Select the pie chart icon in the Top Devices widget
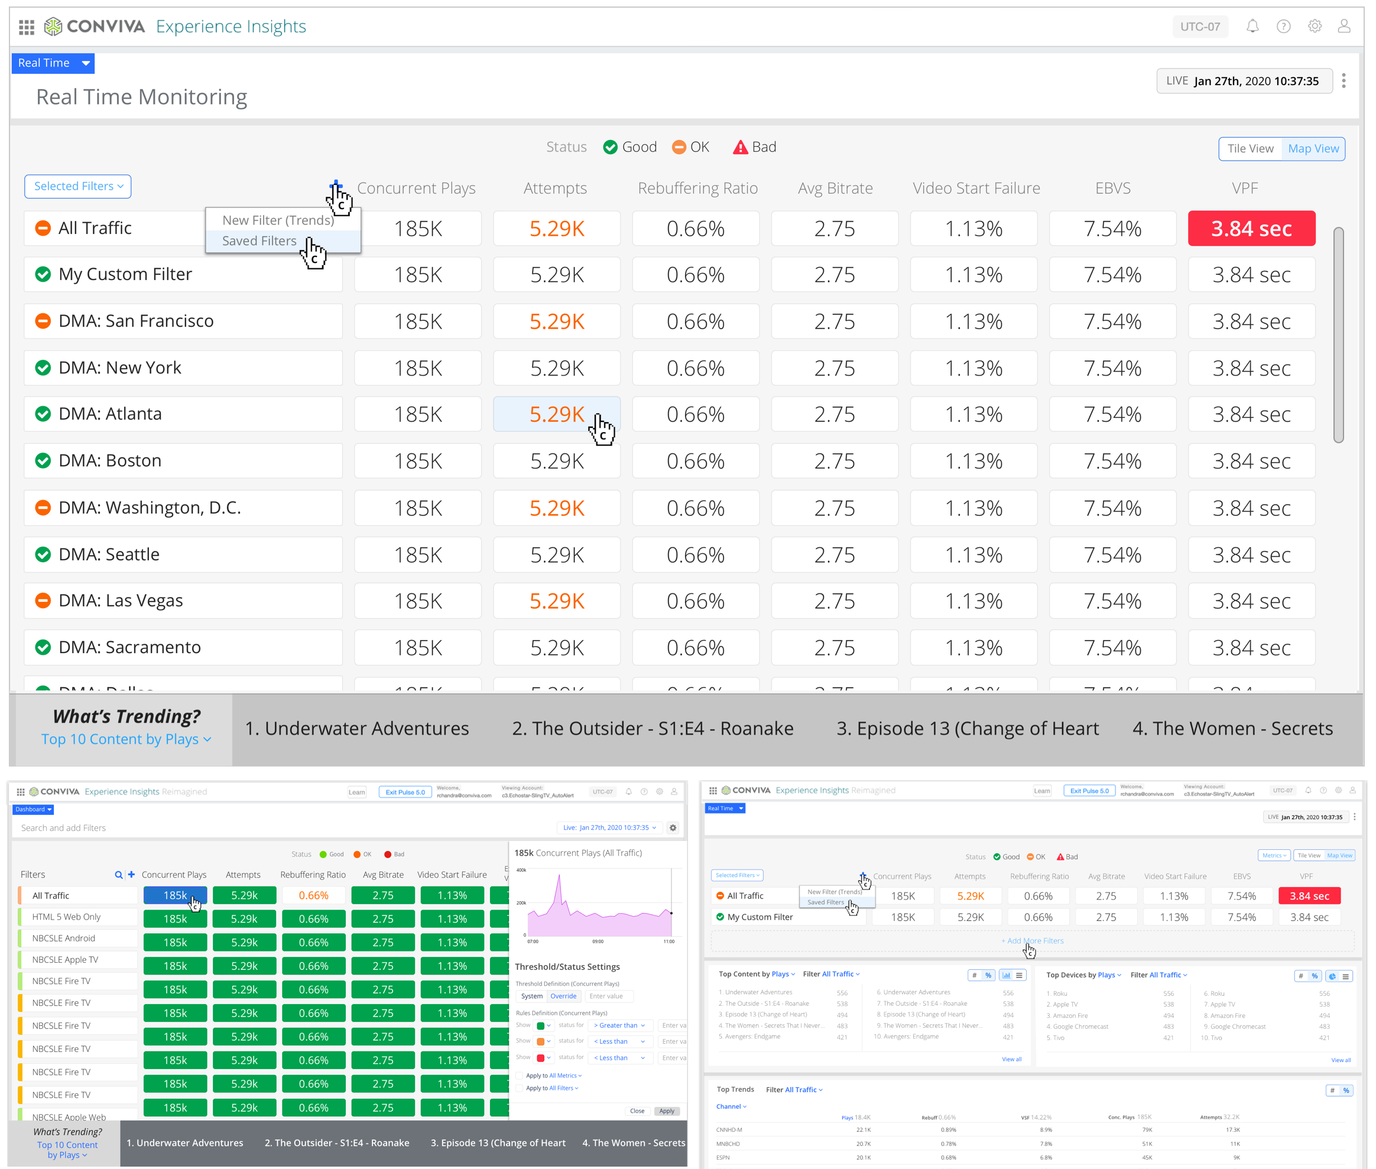 (x=1332, y=976)
